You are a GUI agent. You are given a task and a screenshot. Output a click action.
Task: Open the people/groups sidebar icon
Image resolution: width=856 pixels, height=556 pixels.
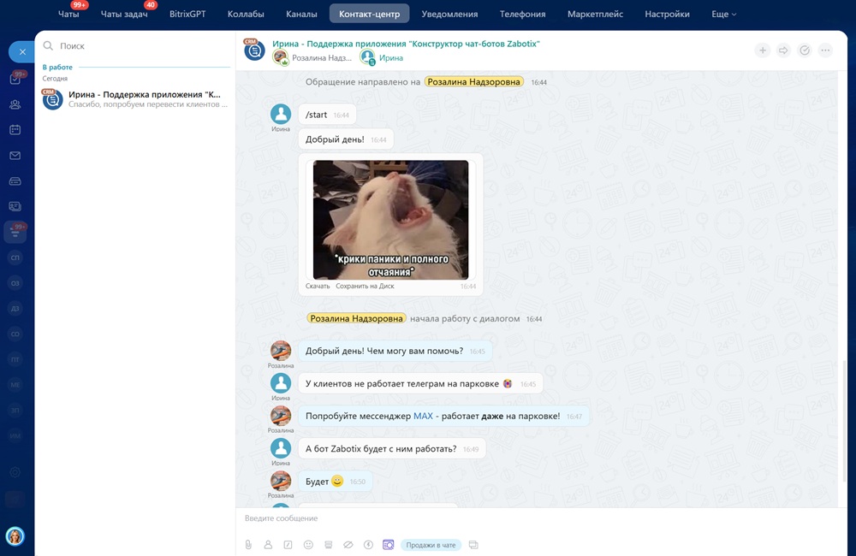tap(15, 104)
